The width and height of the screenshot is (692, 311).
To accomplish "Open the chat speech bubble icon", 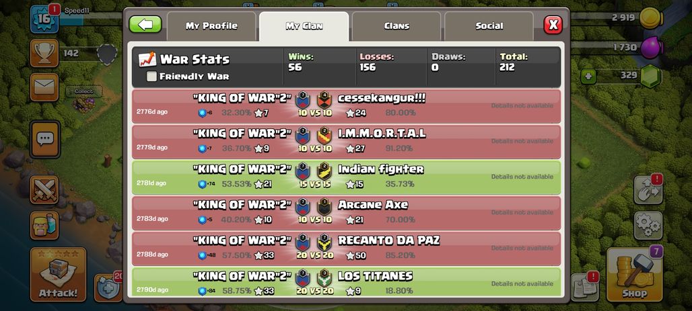I will tap(44, 139).
